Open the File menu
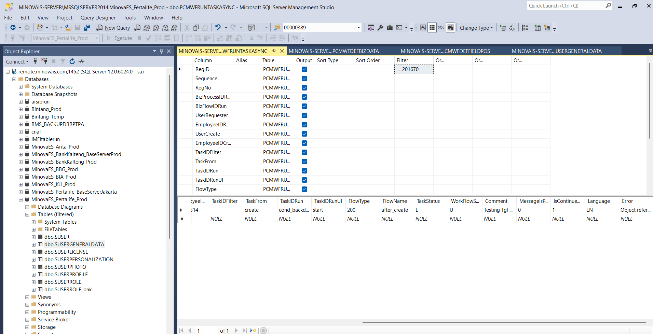 [x=8, y=17]
